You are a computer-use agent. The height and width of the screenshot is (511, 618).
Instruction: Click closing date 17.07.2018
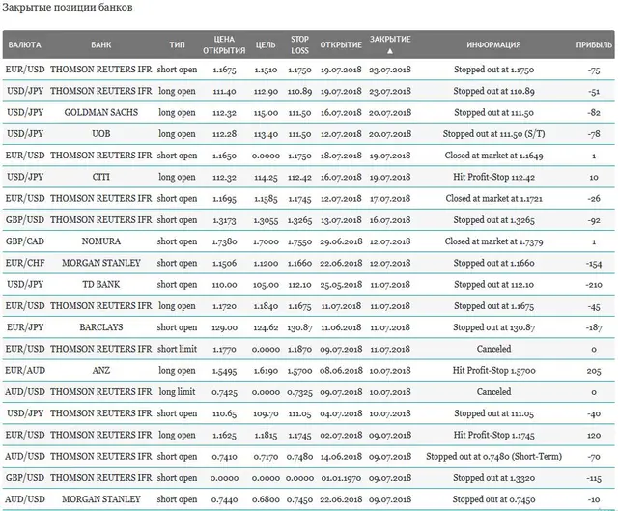coord(390,199)
